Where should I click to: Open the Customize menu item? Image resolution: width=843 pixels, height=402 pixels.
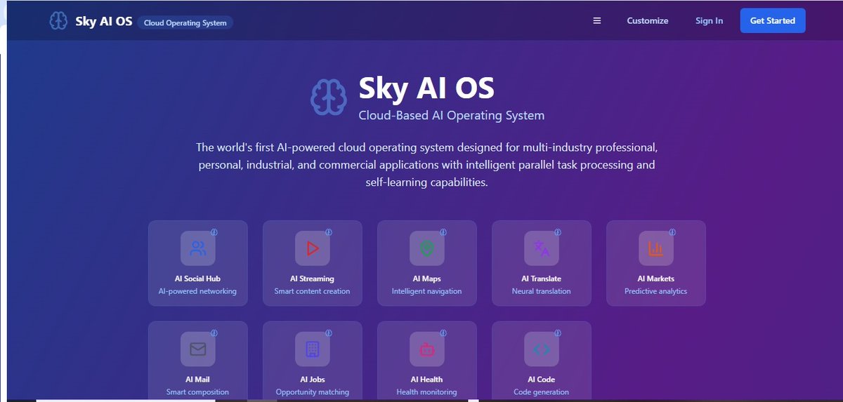tap(648, 21)
